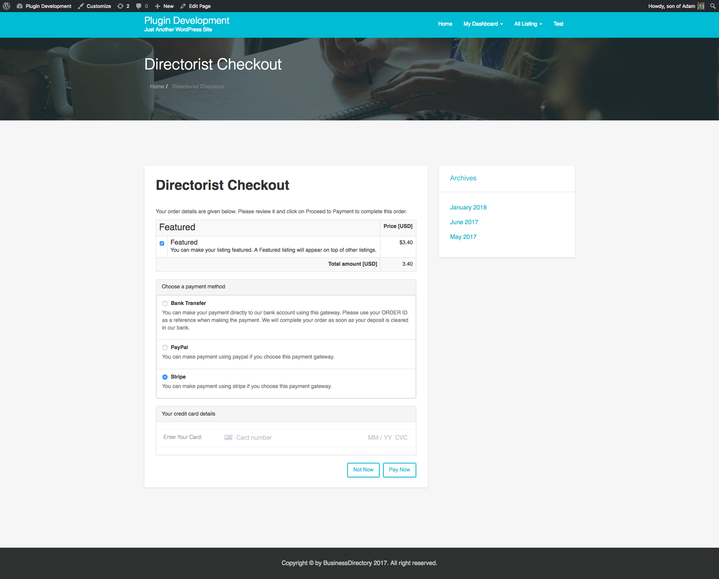Open the New content menu

coord(165,6)
